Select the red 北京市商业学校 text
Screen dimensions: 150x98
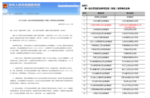(x=130, y=27)
